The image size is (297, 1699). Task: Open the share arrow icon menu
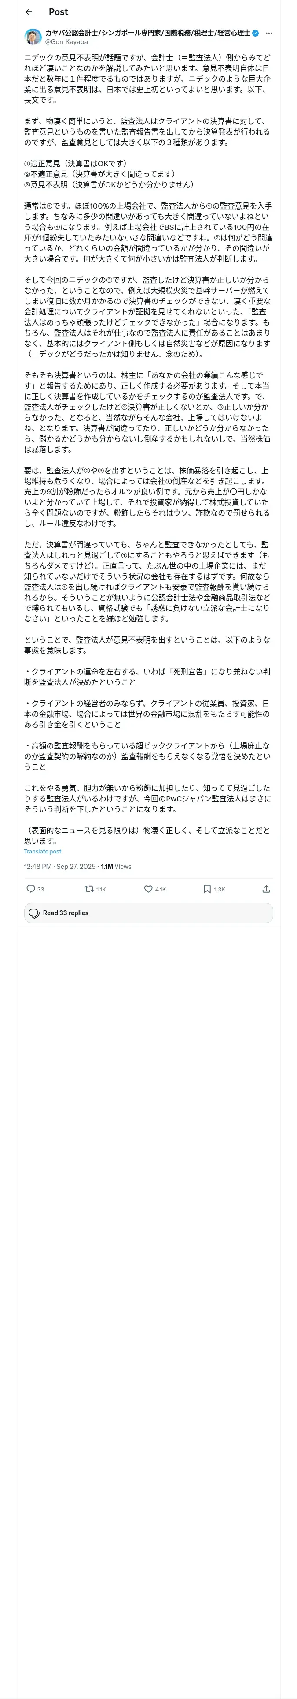(x=266, y=888)
